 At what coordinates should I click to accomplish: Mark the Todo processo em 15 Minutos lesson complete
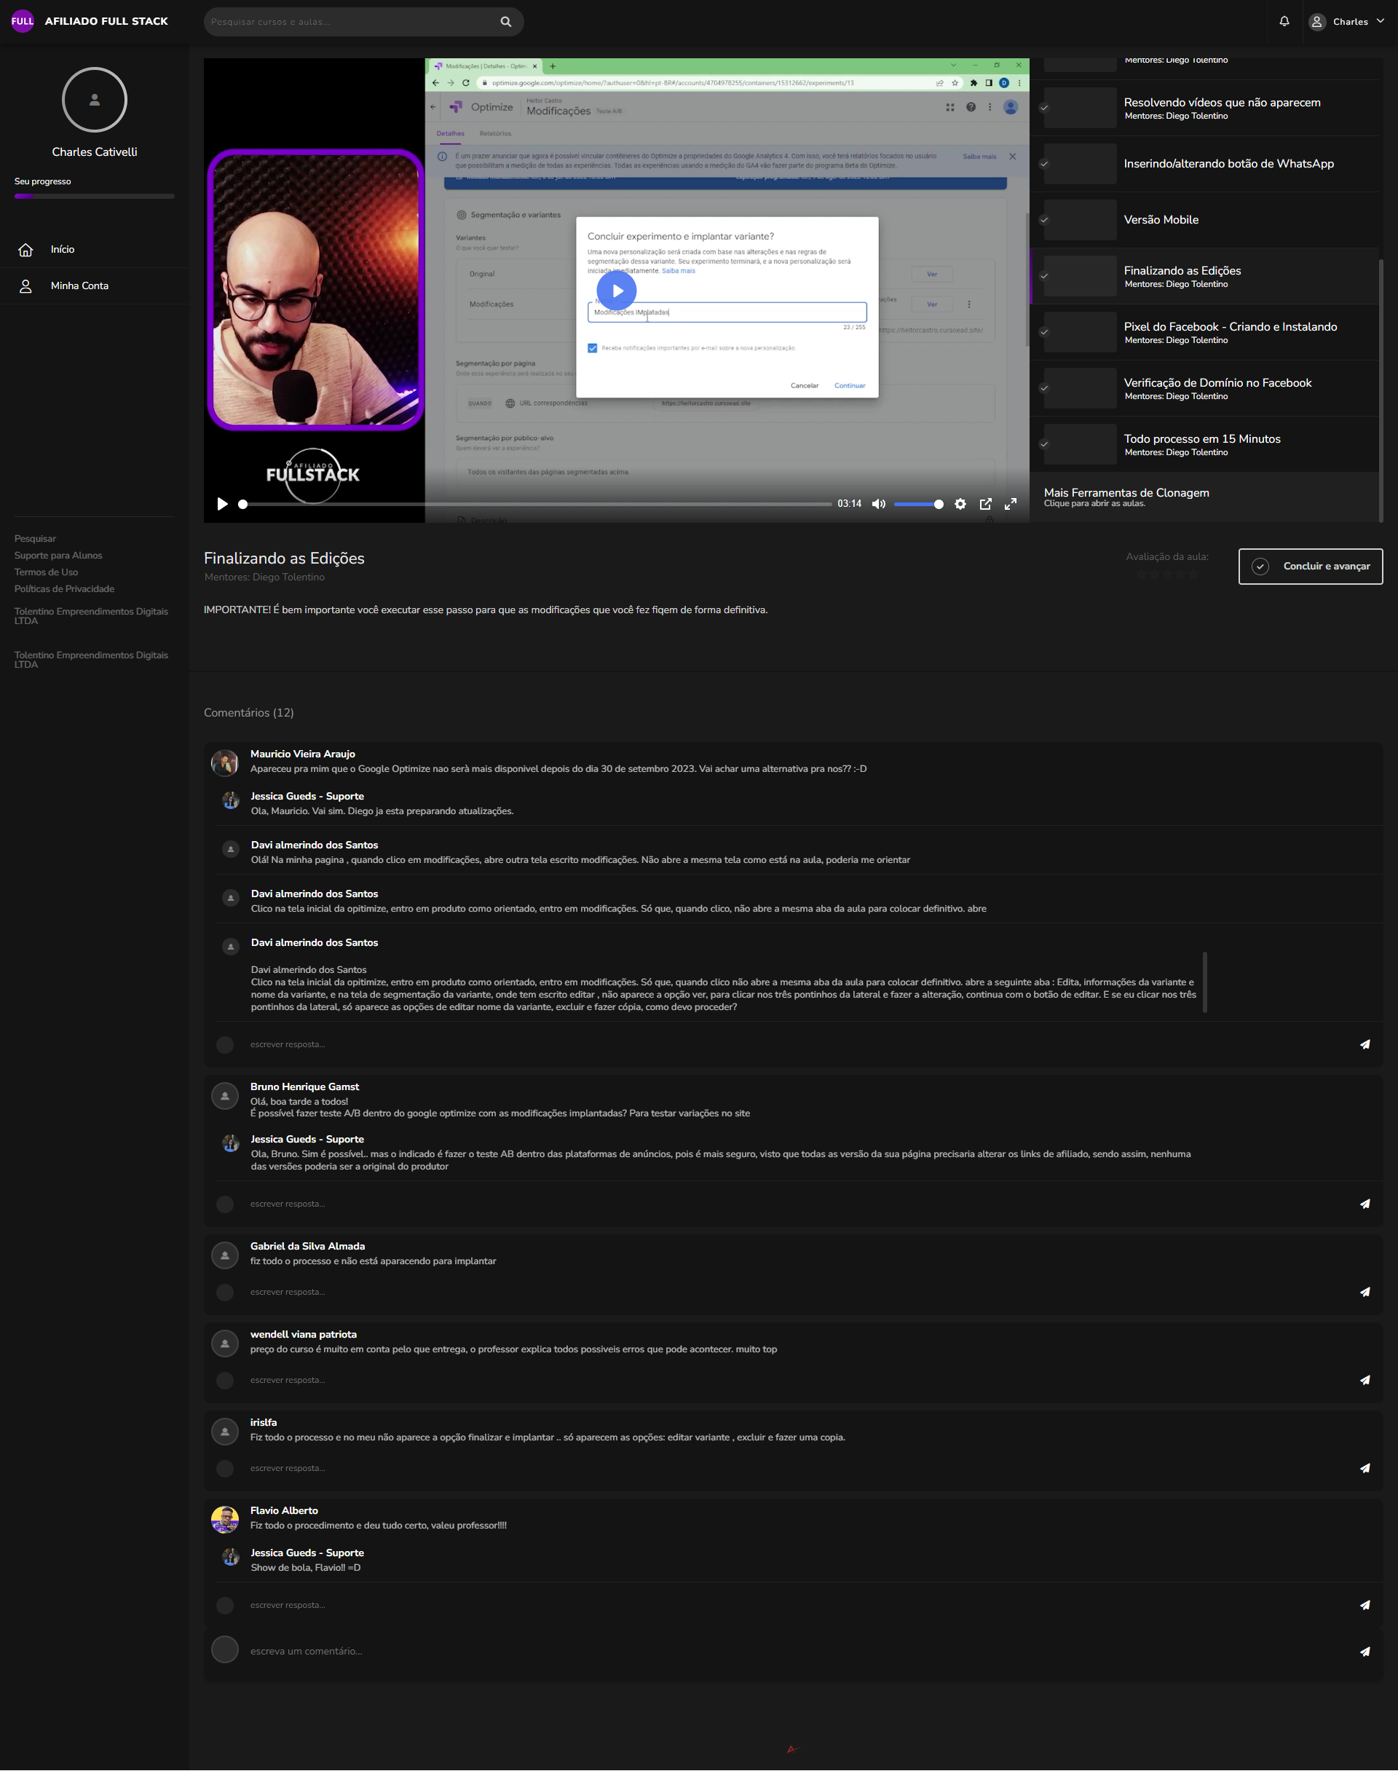point(1043,444)
